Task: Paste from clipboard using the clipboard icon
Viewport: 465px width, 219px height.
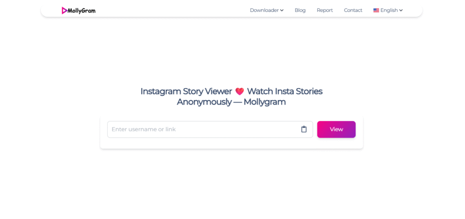Action: coord(304,129)
